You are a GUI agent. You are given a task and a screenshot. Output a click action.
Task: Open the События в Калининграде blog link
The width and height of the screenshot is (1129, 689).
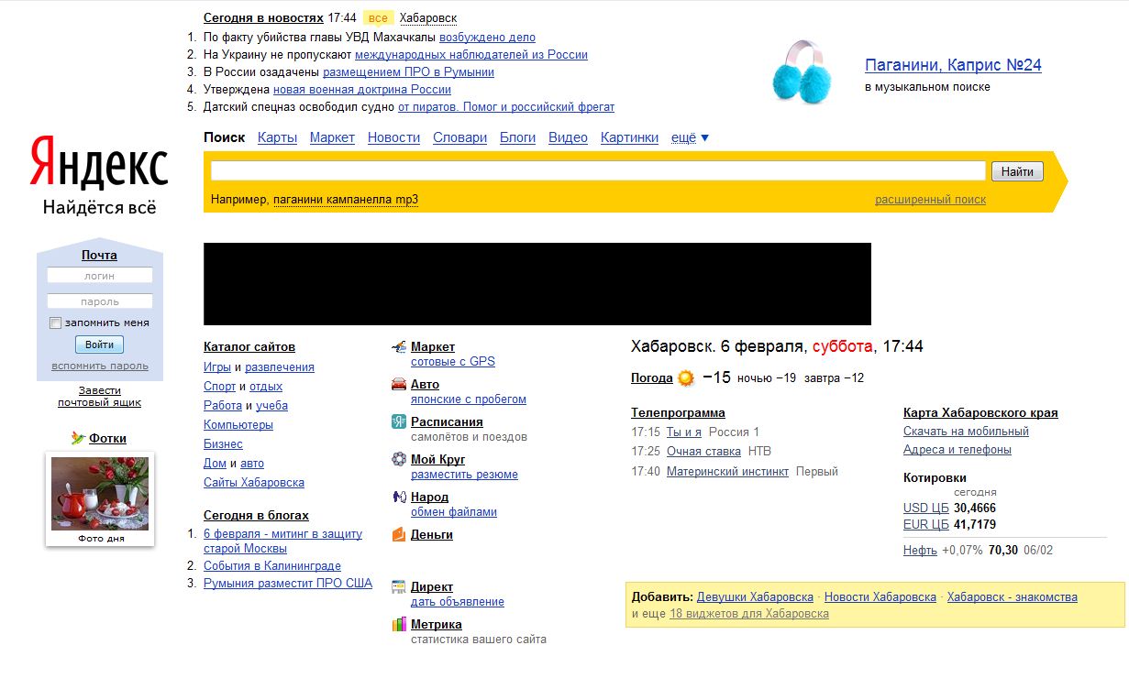[272, 565]
